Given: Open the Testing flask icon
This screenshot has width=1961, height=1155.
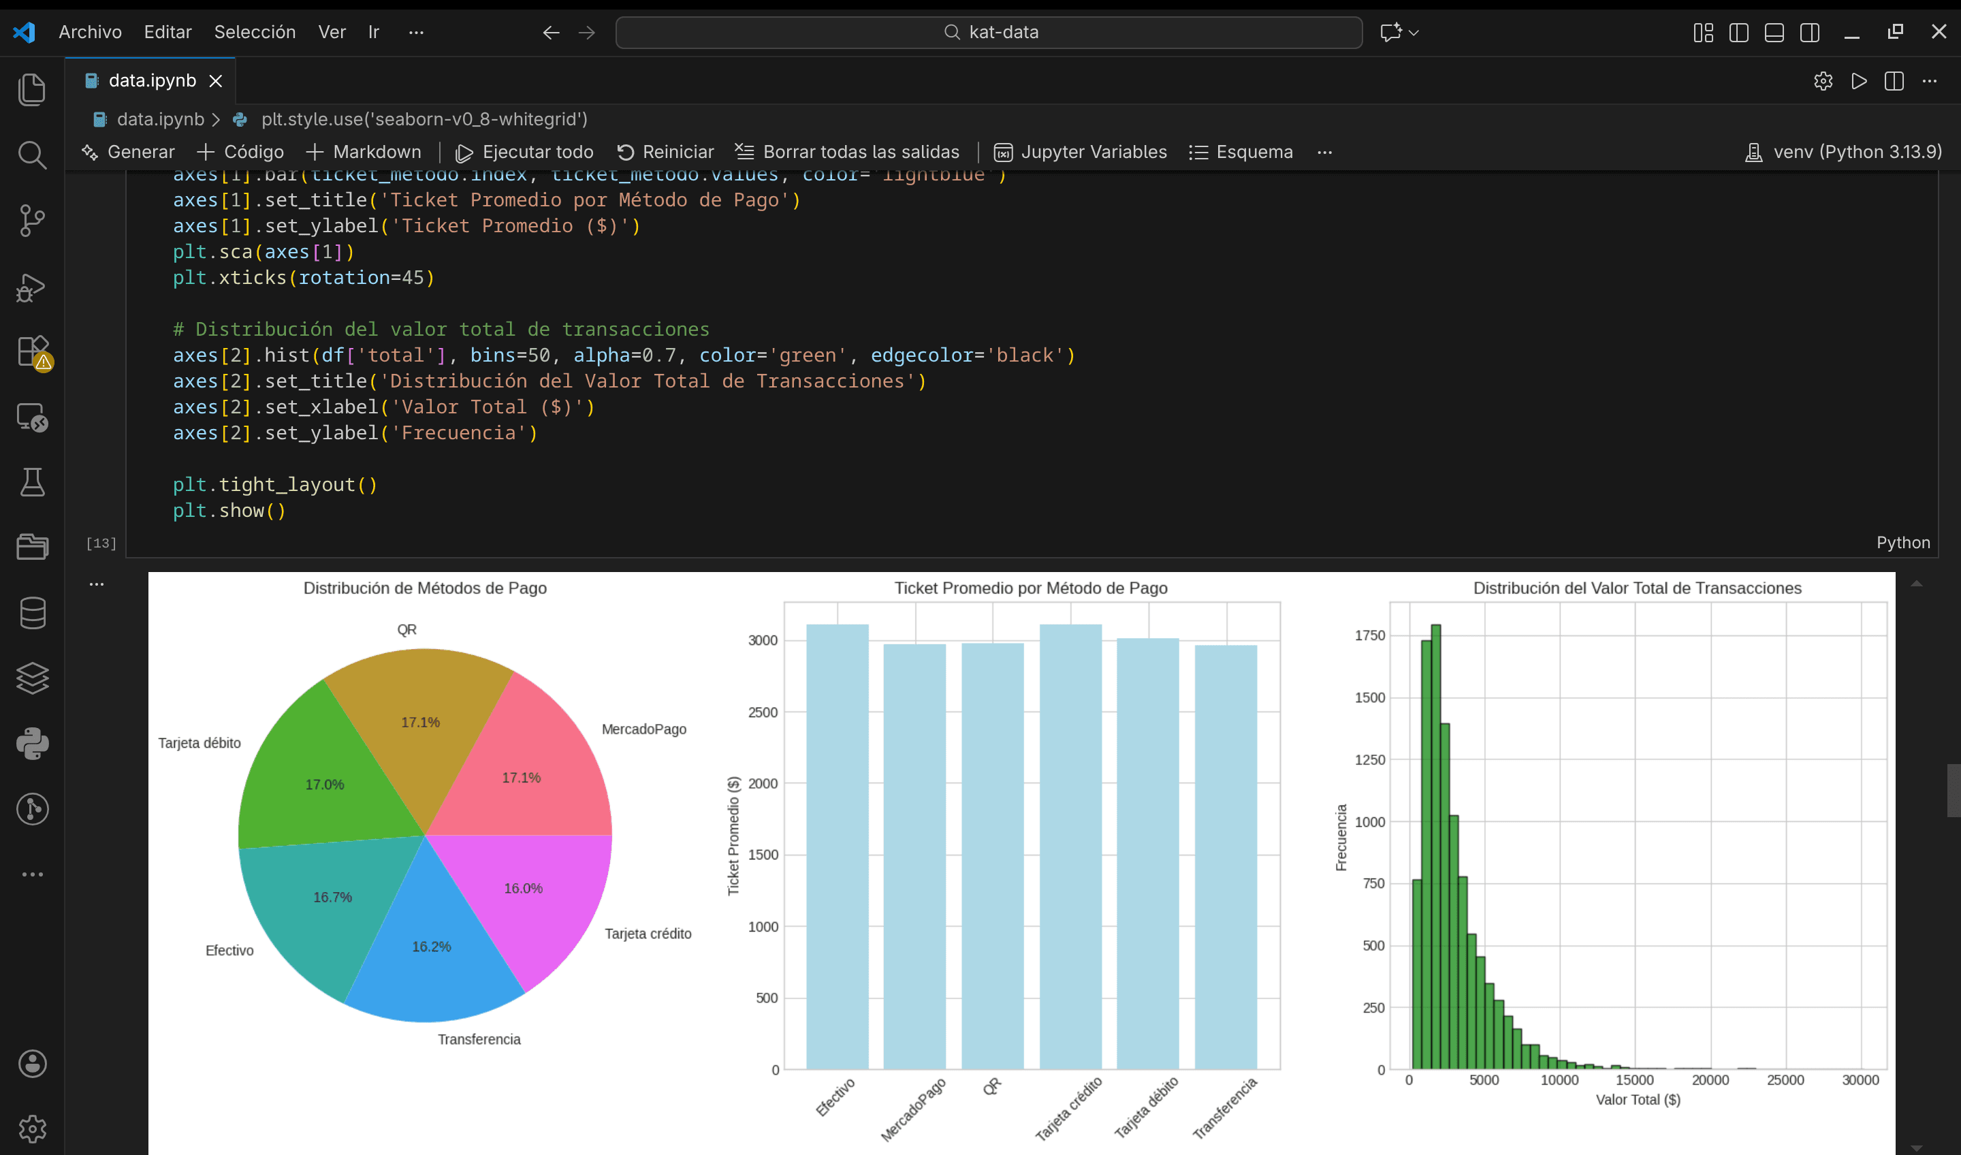Looking at the screenshot, I should [32, 483].
